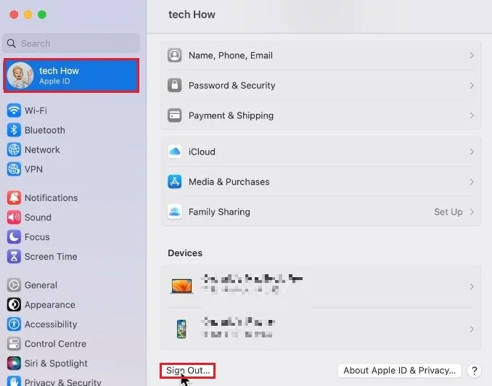Image resolution: width=492 pixels, height=386 pixels.
Task: Click Set Up for Family Sharing
Action: point(448,212)
